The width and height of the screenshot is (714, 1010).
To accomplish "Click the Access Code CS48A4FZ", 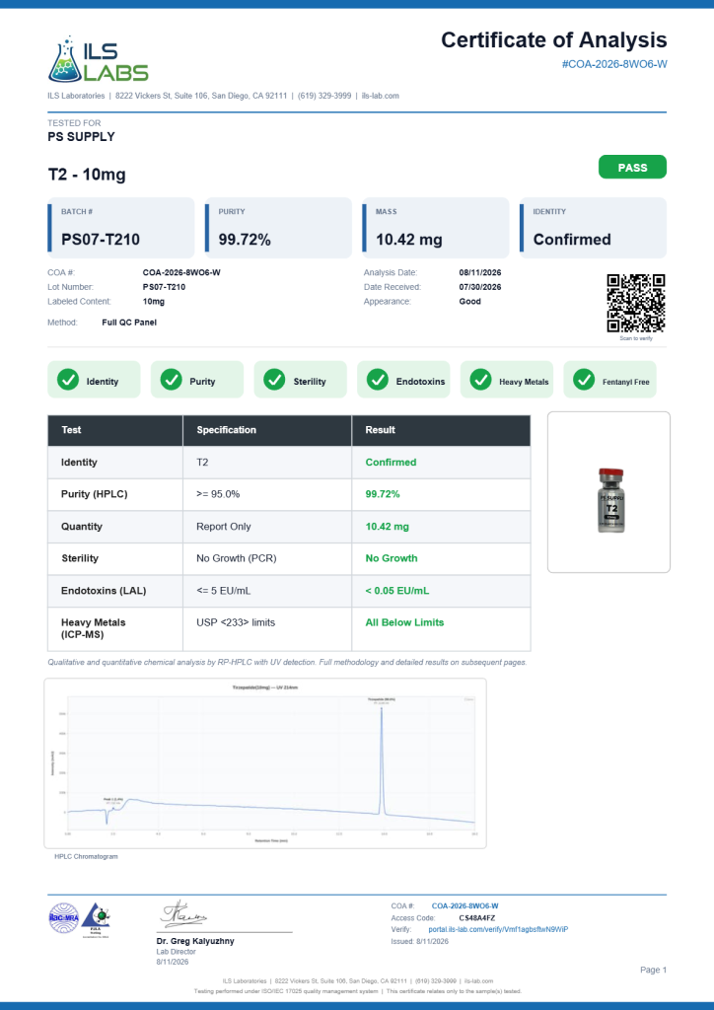I will click(x=477, y=918).
